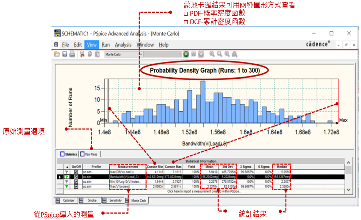Open the Run menu

coord(106,44)
